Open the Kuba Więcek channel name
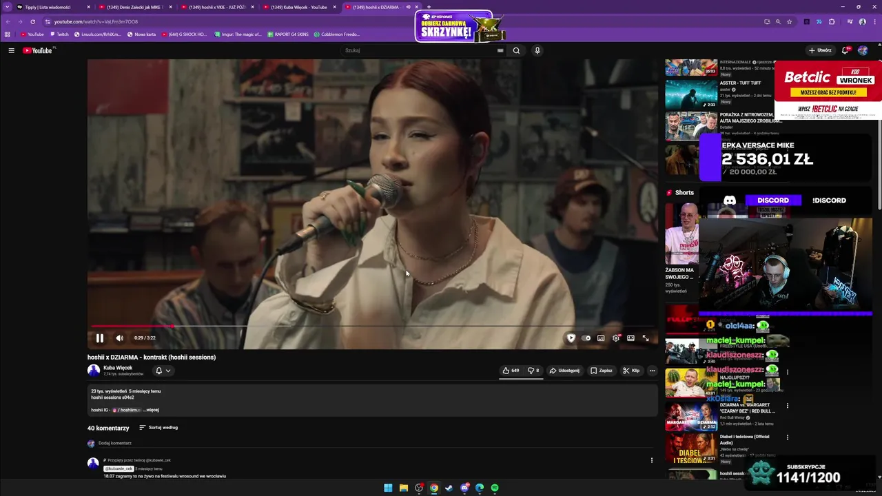Image resolution: width=882 pixels, height=496 pixels. [118, 368]
